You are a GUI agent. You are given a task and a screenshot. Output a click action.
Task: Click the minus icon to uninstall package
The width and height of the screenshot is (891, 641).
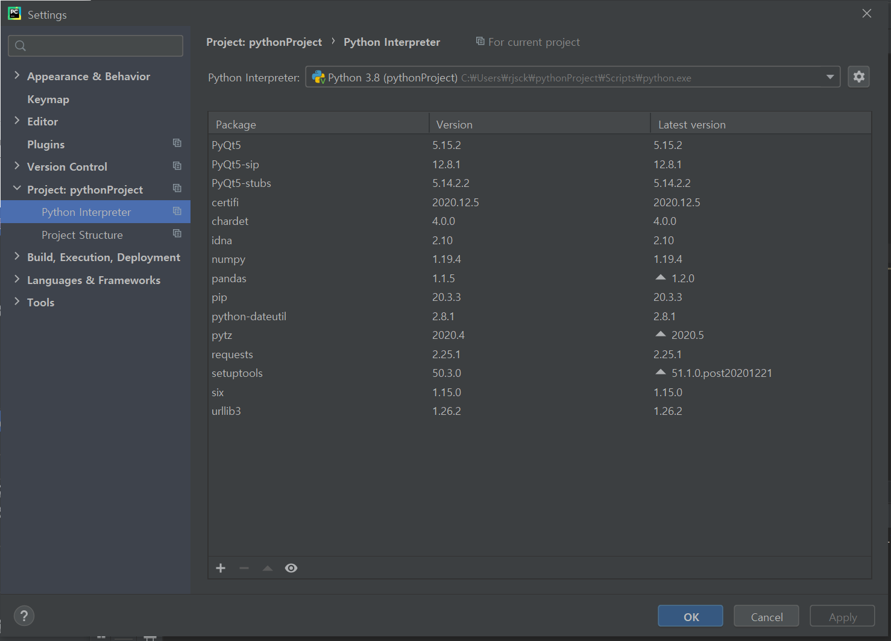click(x=244, y=568)
